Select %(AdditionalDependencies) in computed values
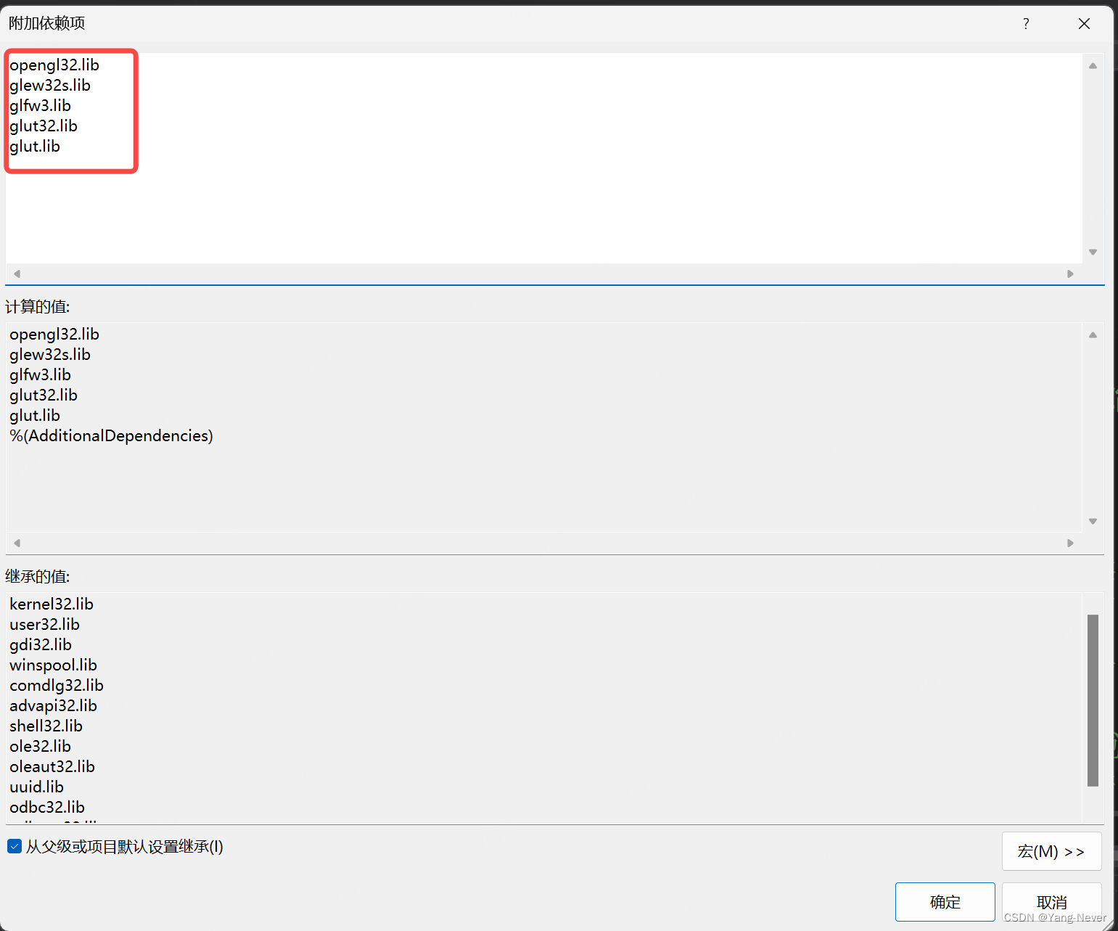 tap(111, 436)
